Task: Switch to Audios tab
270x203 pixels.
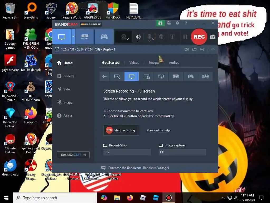Action: pyautogui.click(x=174, y=63)
